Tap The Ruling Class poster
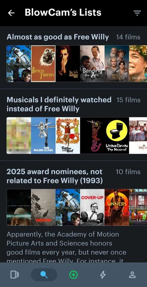The width and height of the screenshot is (147, 287). 43,135
